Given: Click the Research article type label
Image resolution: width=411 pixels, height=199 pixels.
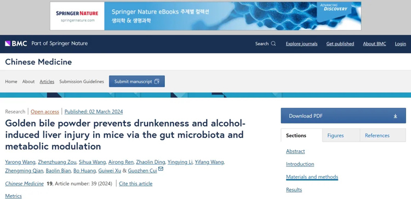Looking at the screenshot, I should pyautogui.click(x=15, y=112).
